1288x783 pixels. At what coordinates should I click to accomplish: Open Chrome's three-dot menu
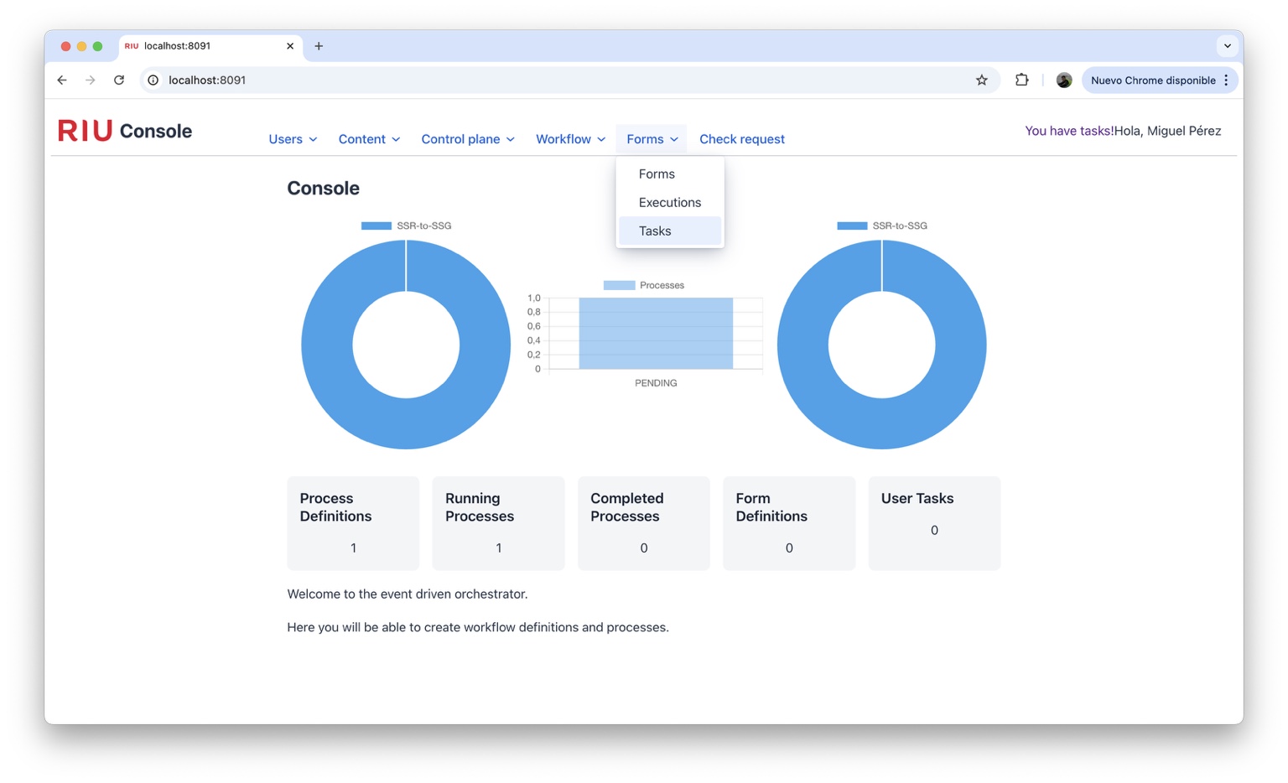pos(1226,80)
